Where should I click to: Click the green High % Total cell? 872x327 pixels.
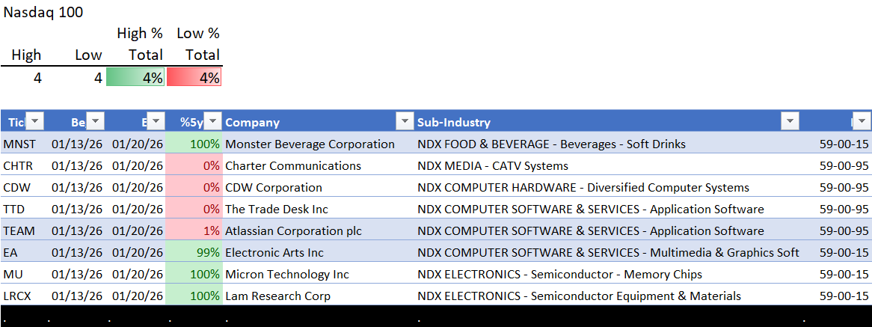(135, 77)
